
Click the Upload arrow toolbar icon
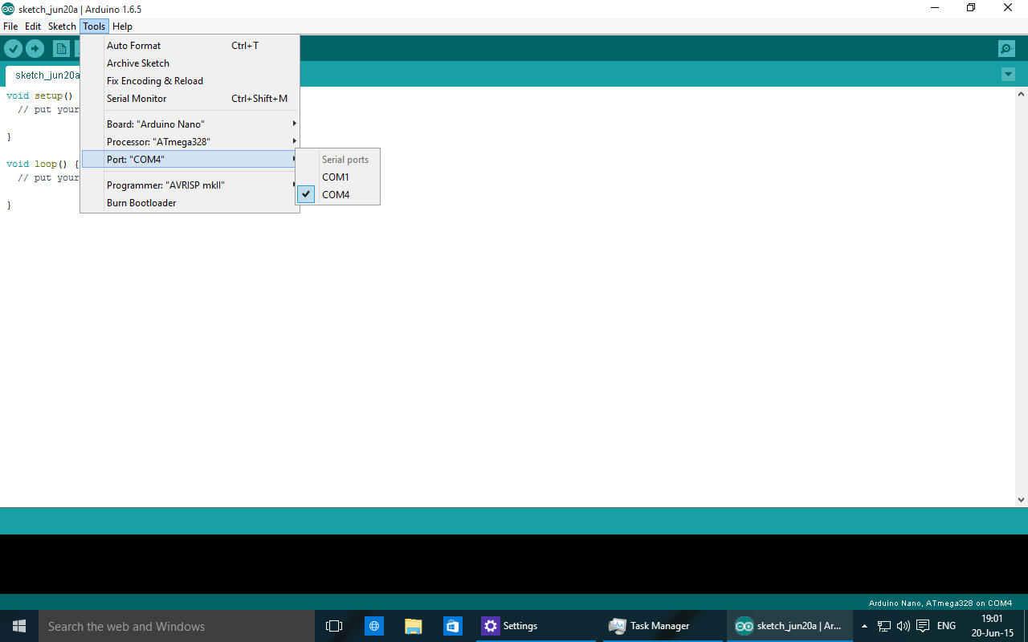coord(35,49)
